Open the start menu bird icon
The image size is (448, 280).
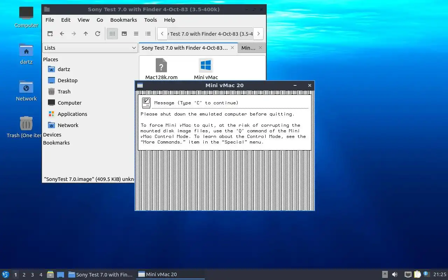point(5,275)
